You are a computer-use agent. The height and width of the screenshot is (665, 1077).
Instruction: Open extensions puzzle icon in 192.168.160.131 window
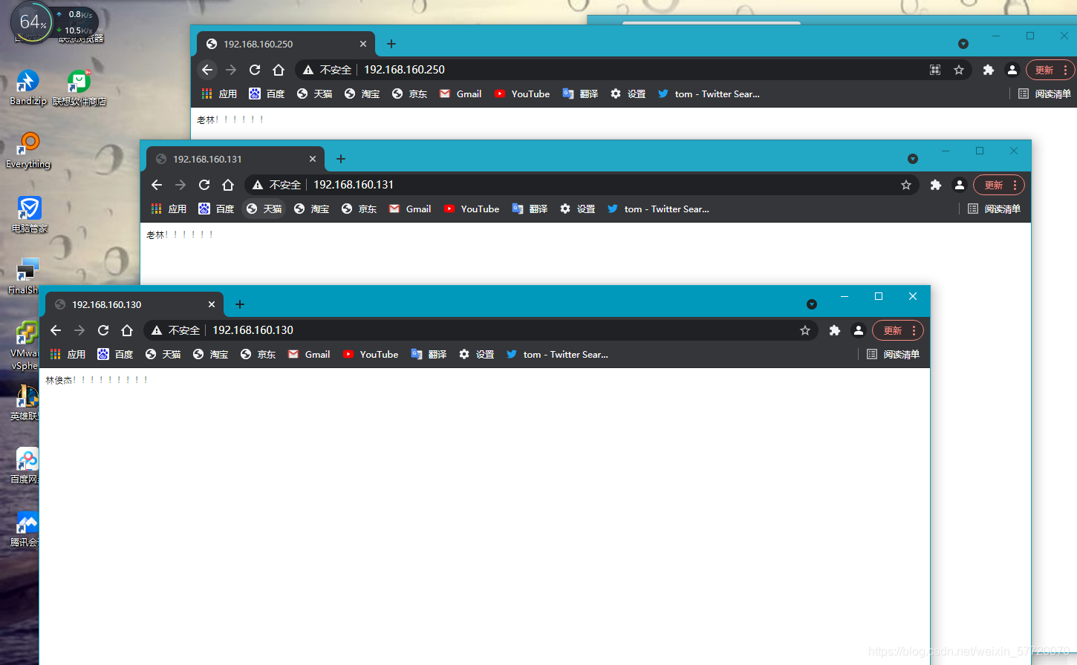pyautogui.click(x=936, y=185)
